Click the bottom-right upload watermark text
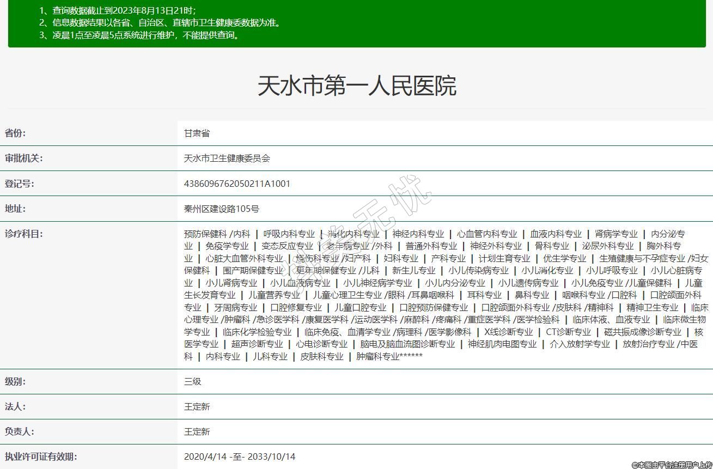713x469 pixels. 671,465
